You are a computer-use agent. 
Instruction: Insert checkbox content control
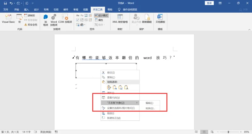pyautogui.click(x=77, y=20)
